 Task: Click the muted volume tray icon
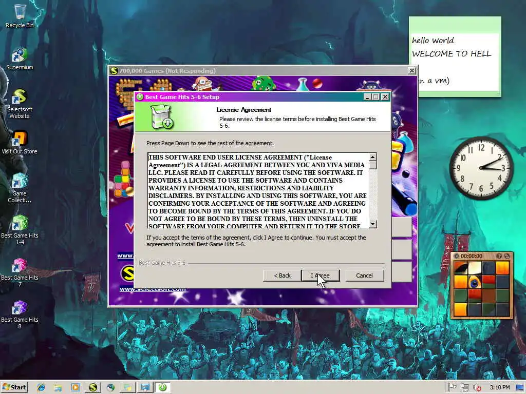477,388
